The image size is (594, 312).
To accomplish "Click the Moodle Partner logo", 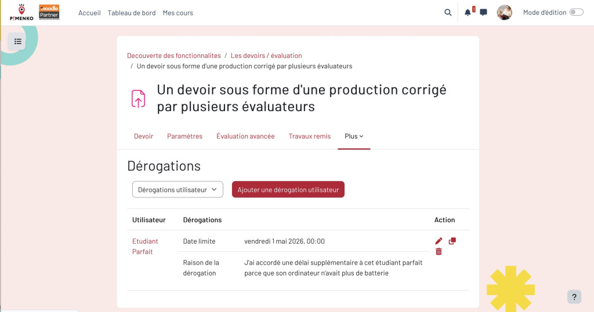I will click(49, 13).
